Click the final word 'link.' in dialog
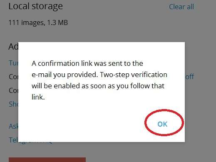 tap(38, 97)
